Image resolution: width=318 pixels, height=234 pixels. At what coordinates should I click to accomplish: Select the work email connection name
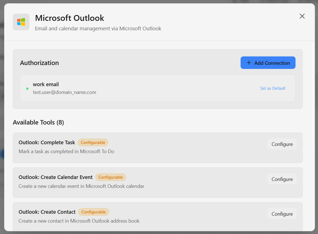tap(46, 84)
